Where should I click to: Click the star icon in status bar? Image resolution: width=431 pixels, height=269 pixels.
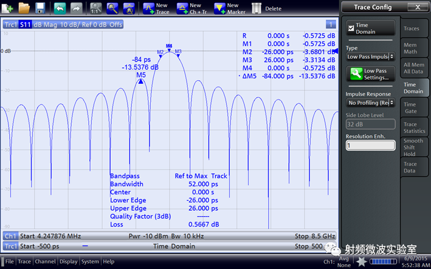(361, 260)
